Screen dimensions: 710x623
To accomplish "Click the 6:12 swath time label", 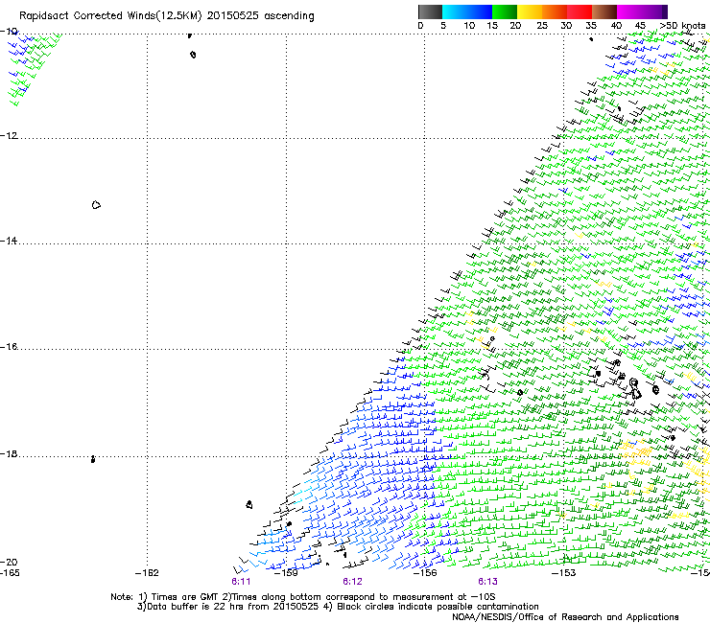I will (352, 582).
